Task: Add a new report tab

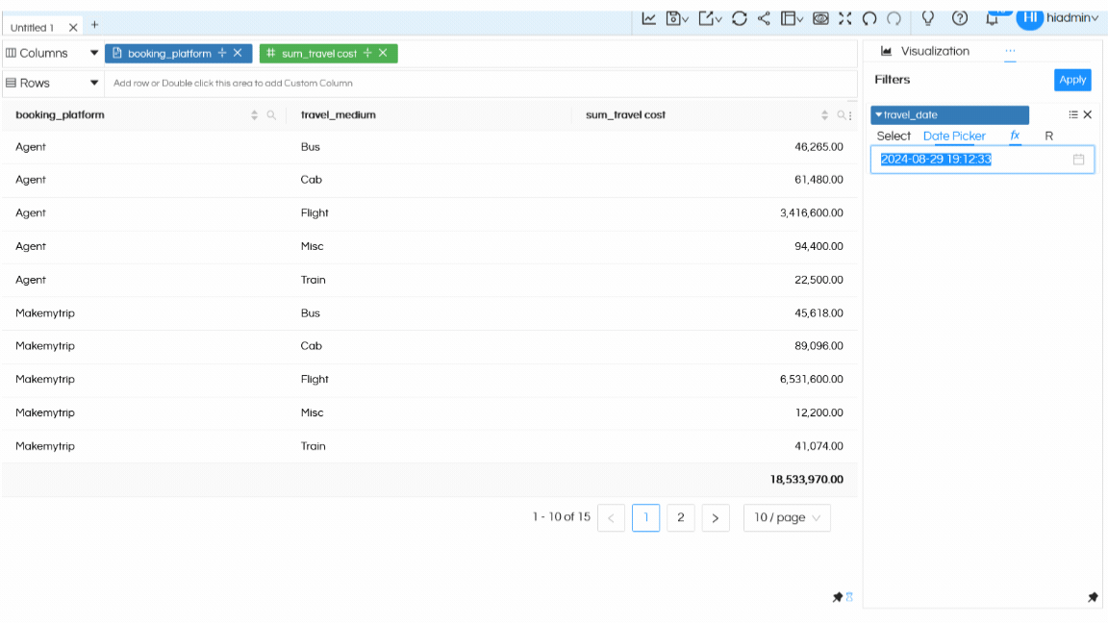Action: (94, 25)
